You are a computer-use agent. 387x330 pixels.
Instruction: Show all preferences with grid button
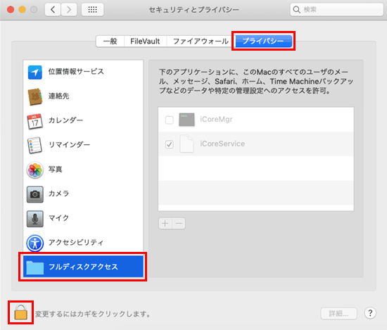(93, 10)
